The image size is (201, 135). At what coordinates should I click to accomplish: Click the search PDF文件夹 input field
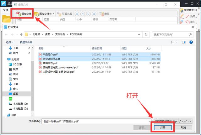(172, 34)
